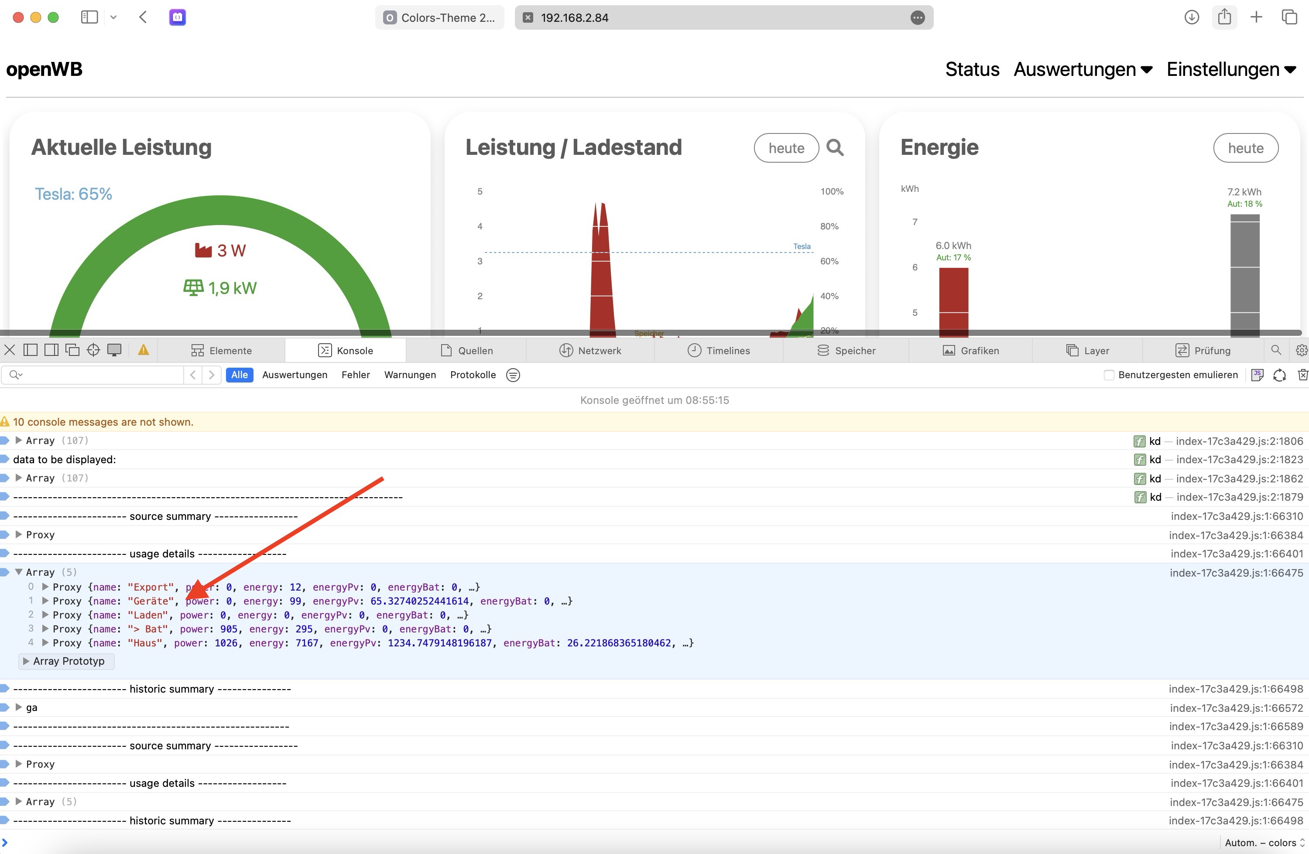The image size is (1309, 854).
Task: Open Web Inspector settings gear
Action: tap(1301, 350)
